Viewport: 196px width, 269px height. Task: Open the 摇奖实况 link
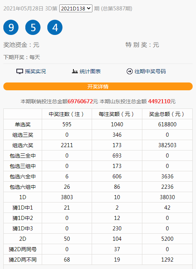click(35, 71)
